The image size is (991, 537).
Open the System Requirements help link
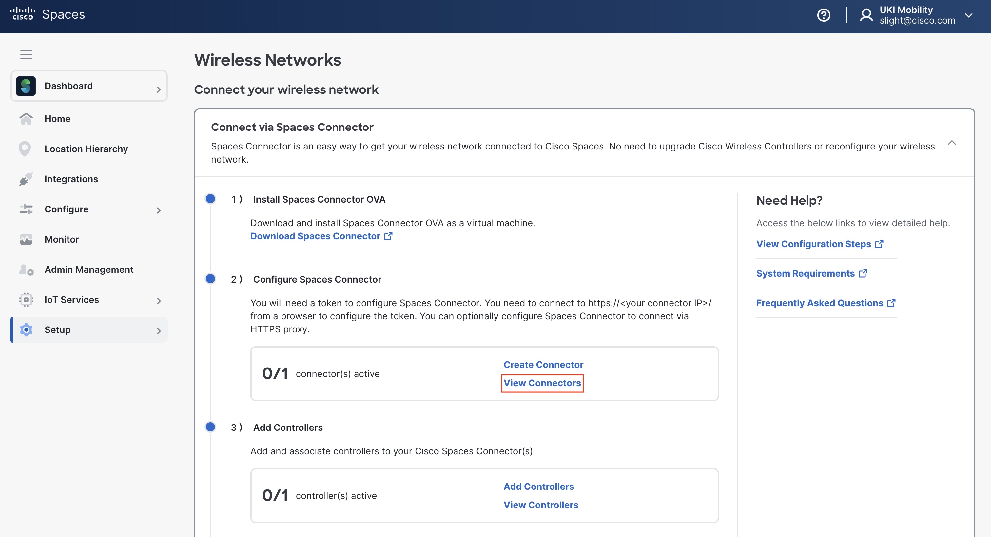pyautogui.click(x=811, y=273)
